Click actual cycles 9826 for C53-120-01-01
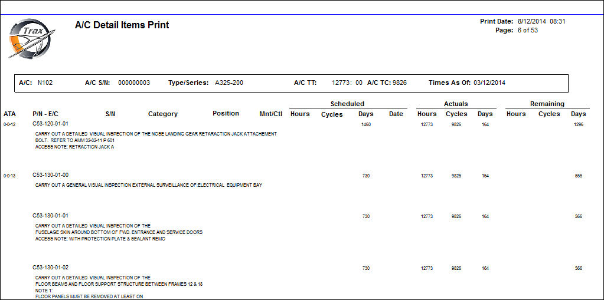The height and width of the screenshot is (300, 604). (456, 124)
